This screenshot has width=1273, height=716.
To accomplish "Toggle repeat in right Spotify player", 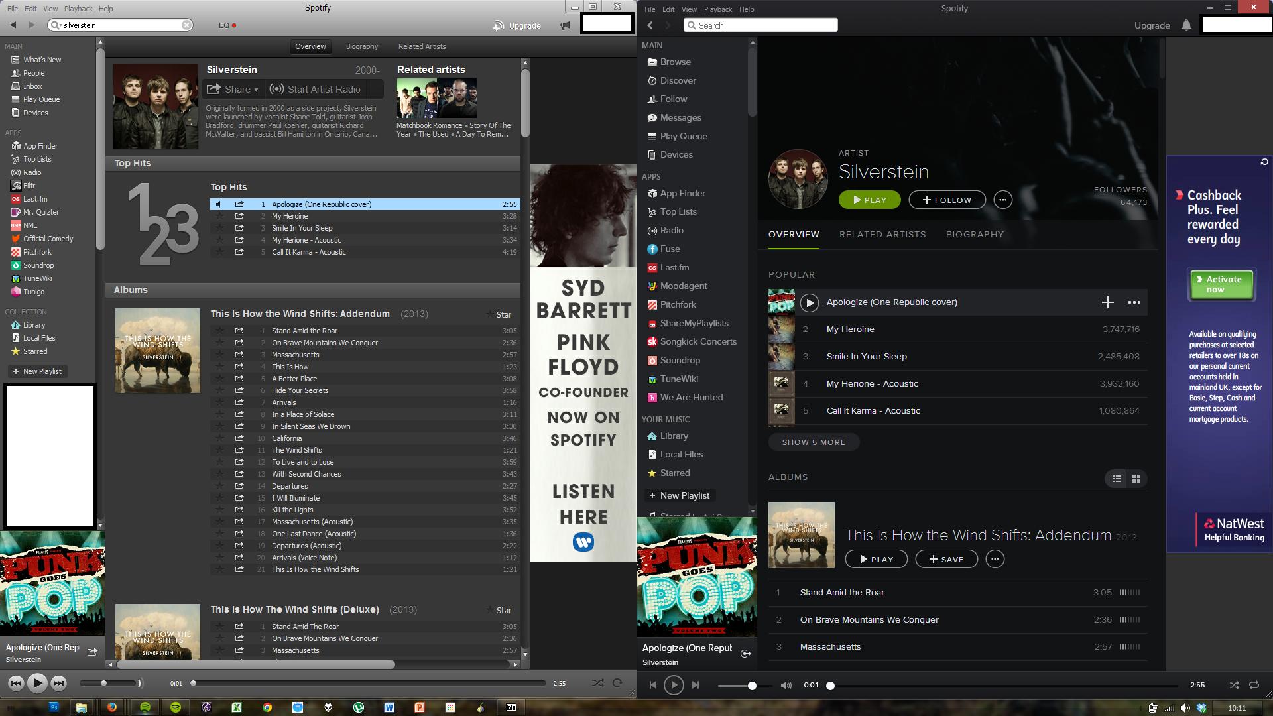I will pos(1254,685).
